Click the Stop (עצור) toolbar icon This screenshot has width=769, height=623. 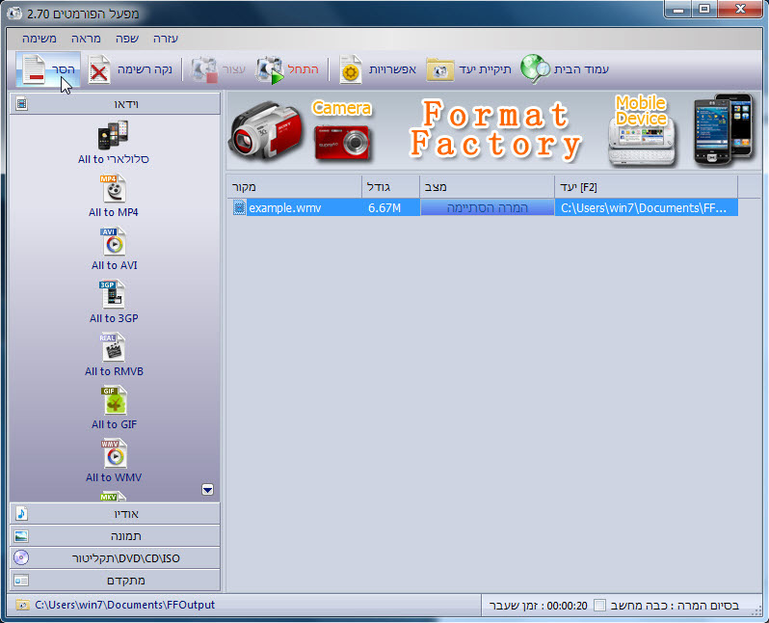204,69
